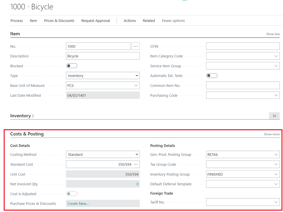Click the Request Approval menu
Image resolution: width=283 pixels, height=212 pixels.
point(95,21)
